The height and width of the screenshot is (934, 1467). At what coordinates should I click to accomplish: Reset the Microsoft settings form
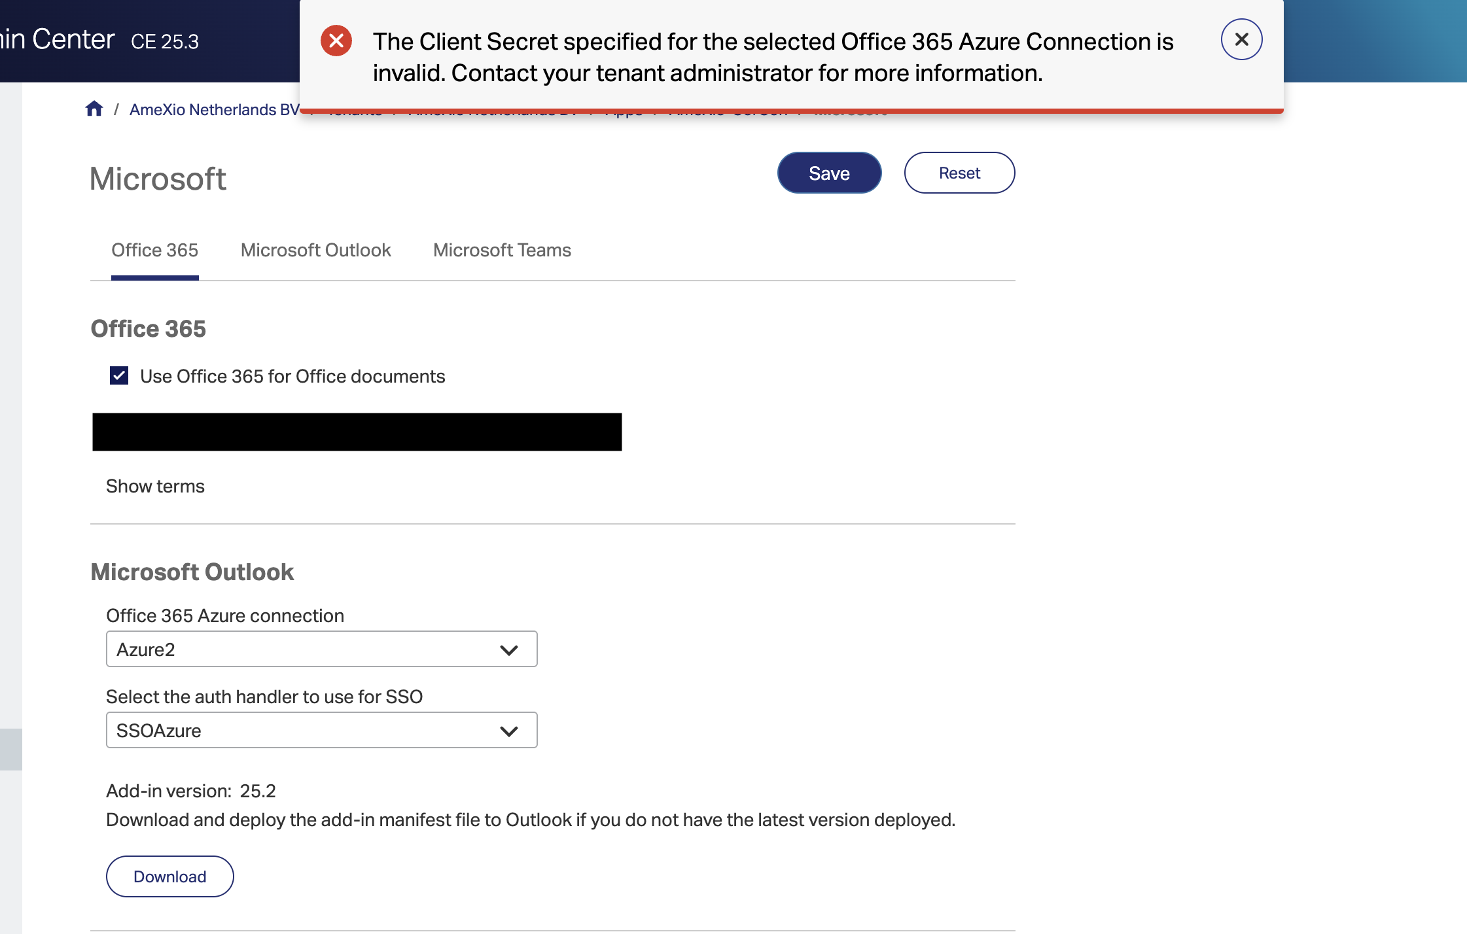[959, 173]
